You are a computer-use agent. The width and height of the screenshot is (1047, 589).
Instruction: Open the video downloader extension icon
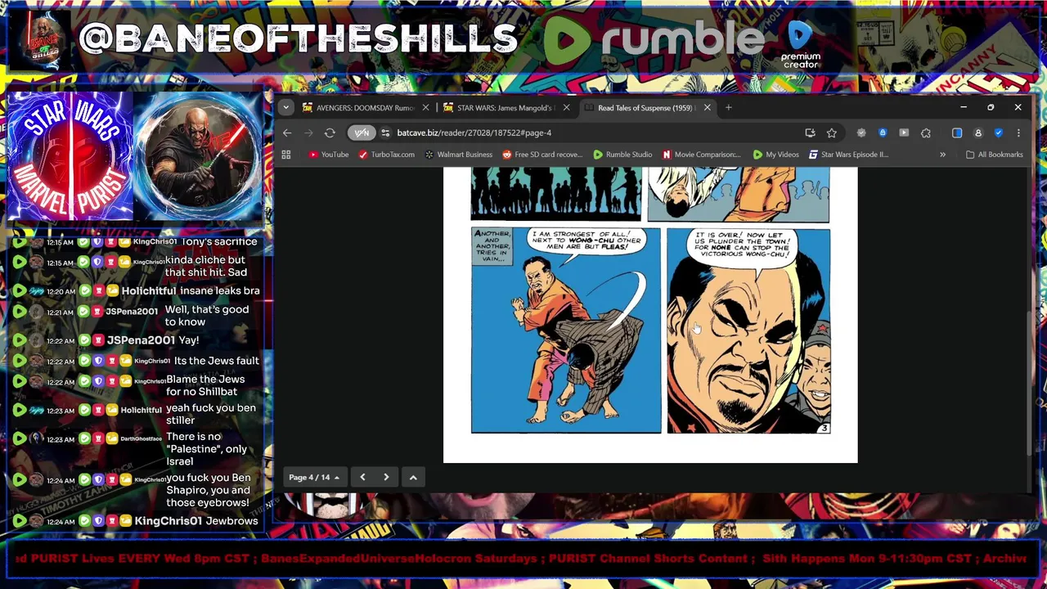click(x=904, y=133)
